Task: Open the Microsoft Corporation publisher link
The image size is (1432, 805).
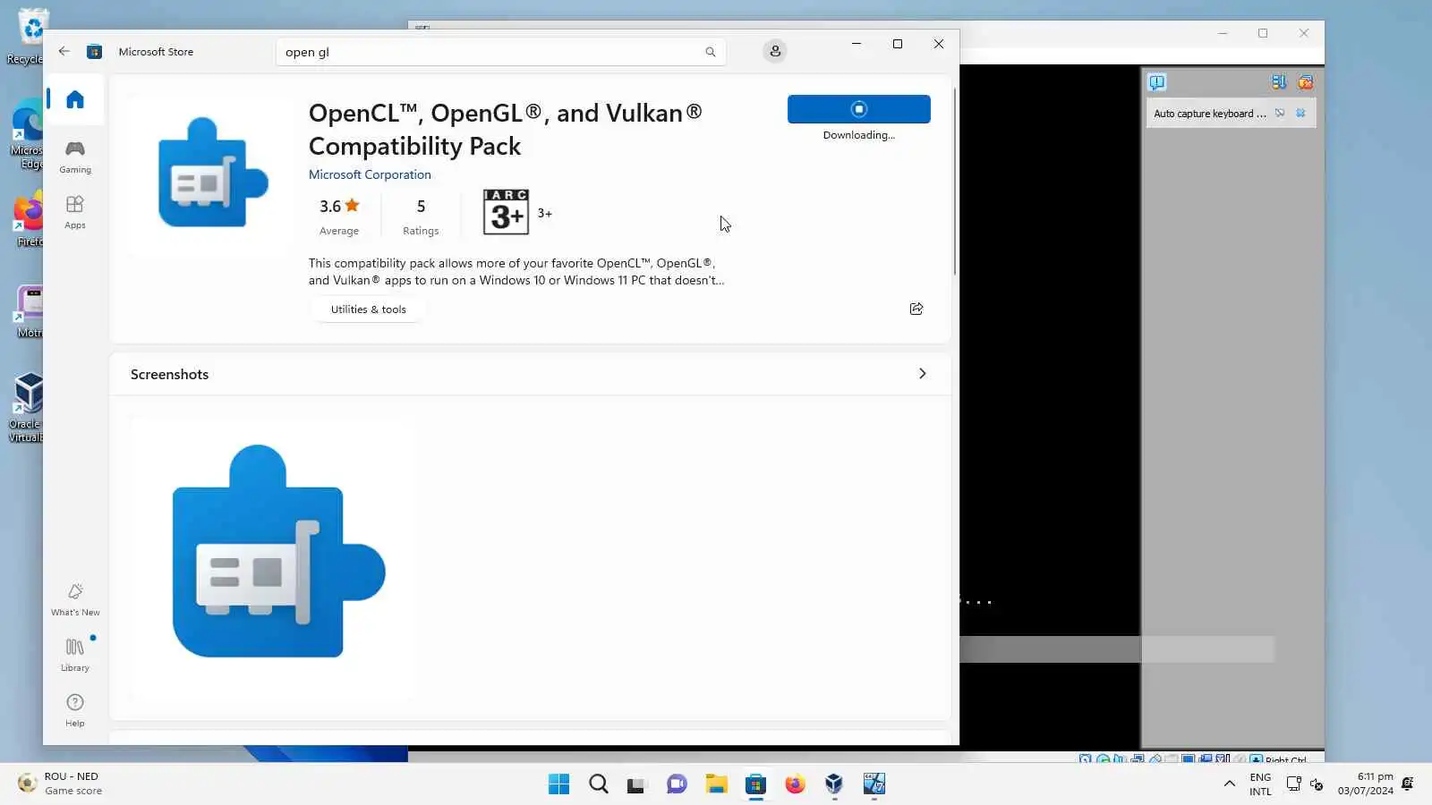Action: tap(370, 174)
